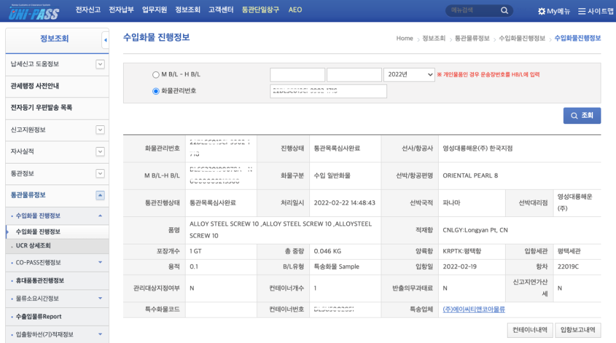Click processing time 2022-02-22 14:48:43

coord(344,202)
